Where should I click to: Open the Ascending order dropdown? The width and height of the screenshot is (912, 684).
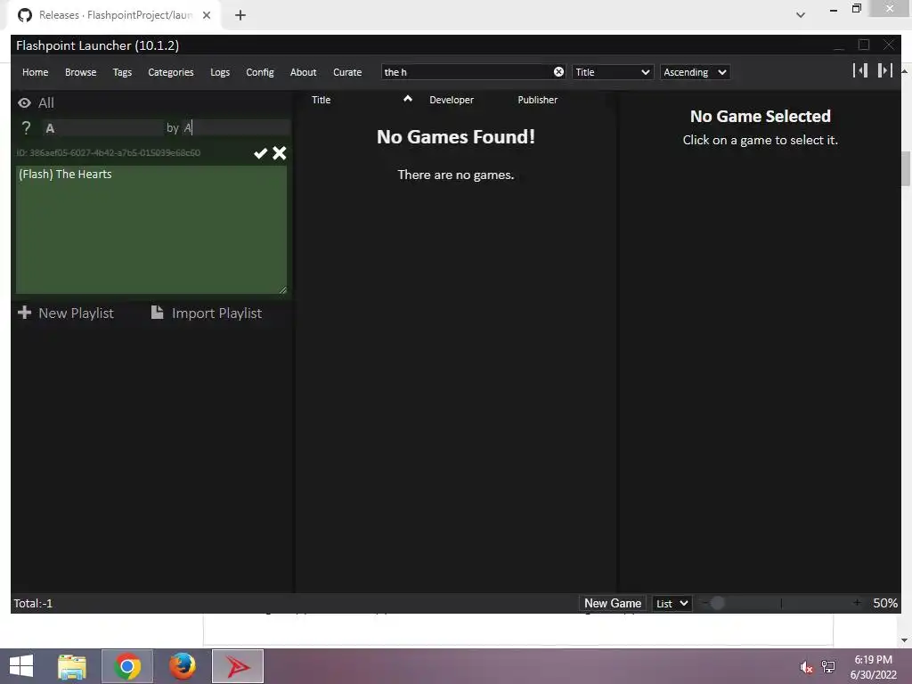coord(695,72)
